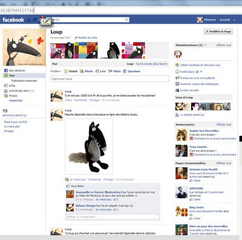Choose Statut publishing option
The width and height of the screenshot is (242, 240).
[71, 72]
